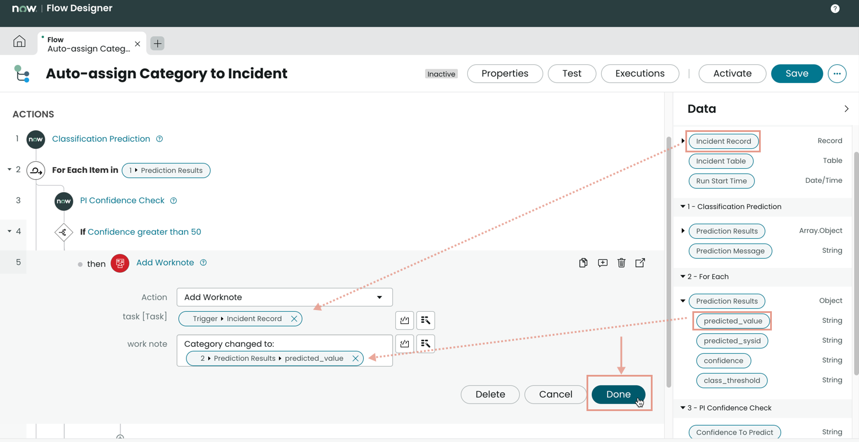Select Incident Record data pill

(x=723, y=141)
